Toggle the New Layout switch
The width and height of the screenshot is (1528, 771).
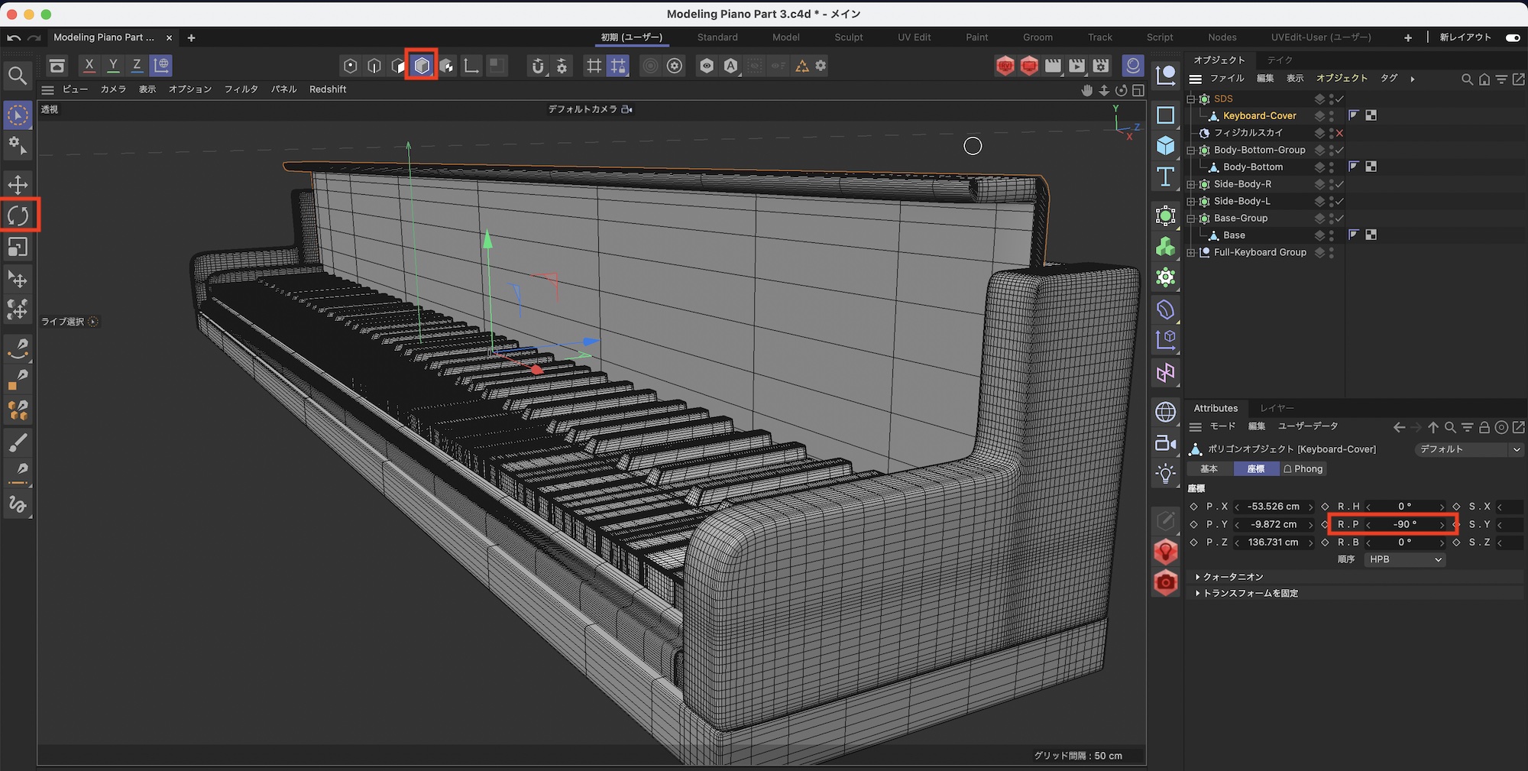click(x=1512, y=37)
